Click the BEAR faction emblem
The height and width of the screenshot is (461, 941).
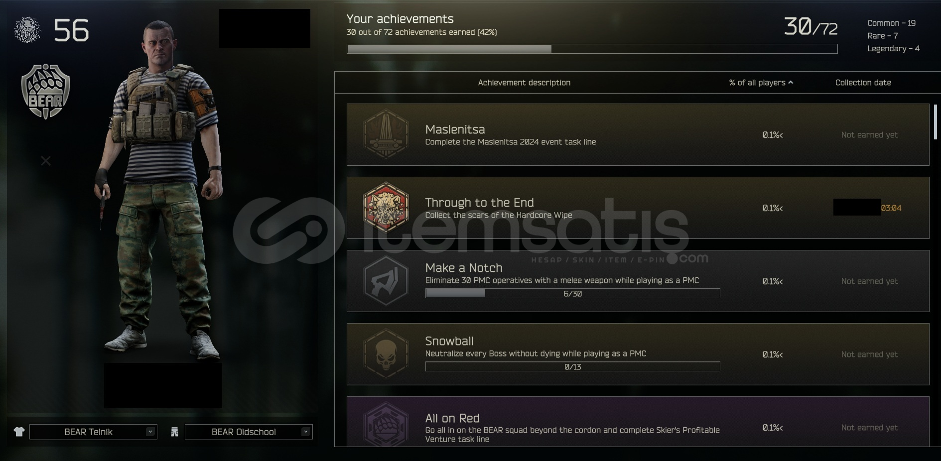click(46, 92)
